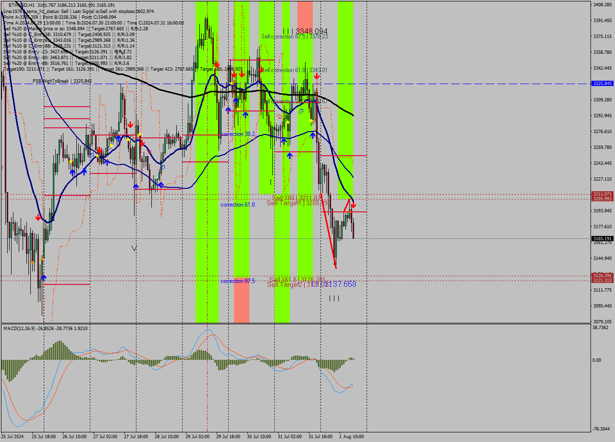Click the blue 'correction 38.2' label
Viewport: 615px width, 442px height.
pos(238,134)
